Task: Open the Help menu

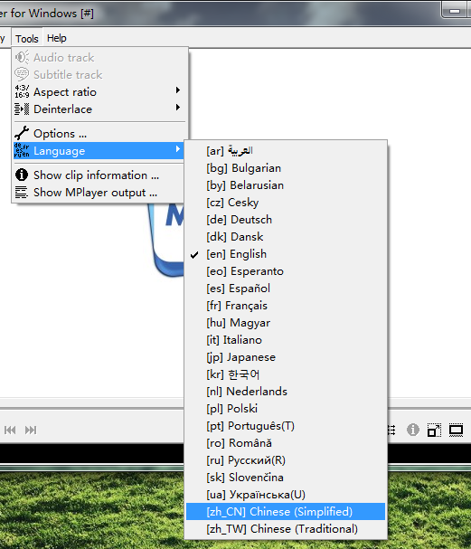Action: pos(57,38)
